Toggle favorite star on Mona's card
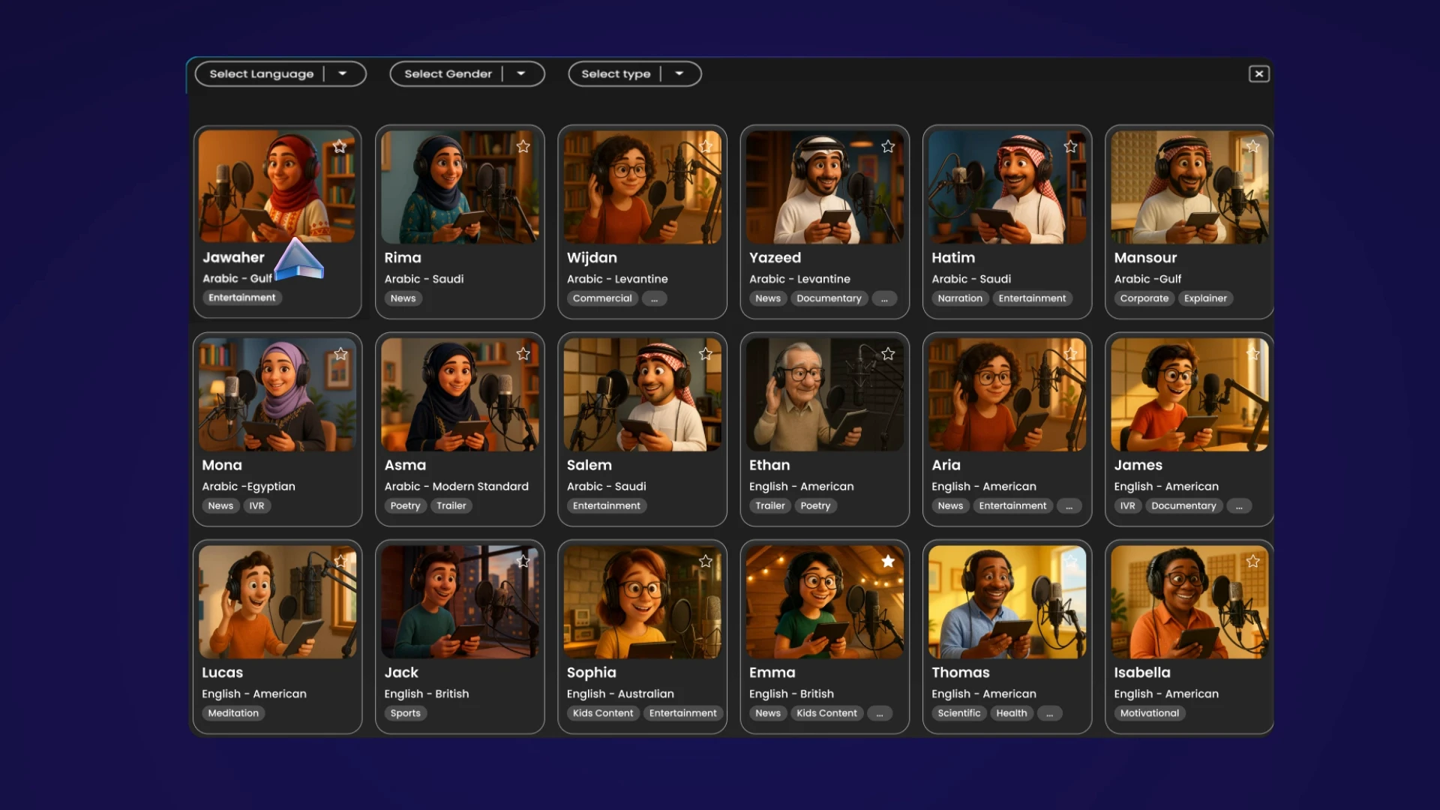The image size is (1440, 810). tap(340, 353)
